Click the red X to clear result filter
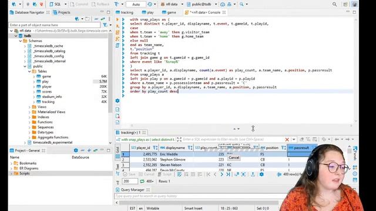376x211 pixels. click(x=287, y=139)
